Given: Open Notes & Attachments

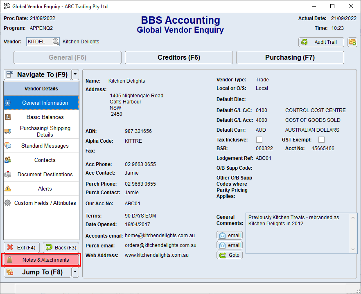Looking at the screenshot, I should click(x=41, y=259).
